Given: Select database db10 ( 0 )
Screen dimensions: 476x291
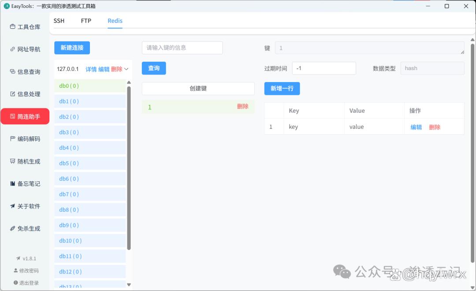Looking at the screenshot, I should (x=90, y=241).
